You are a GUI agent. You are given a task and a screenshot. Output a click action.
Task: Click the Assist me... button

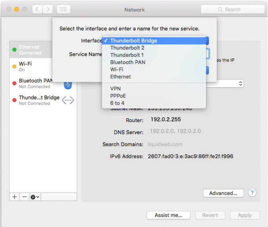[168, 215]
